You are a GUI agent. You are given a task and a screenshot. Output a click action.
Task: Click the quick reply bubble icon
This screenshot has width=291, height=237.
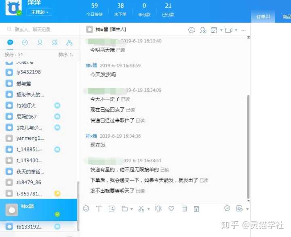(x=227, y=208)
